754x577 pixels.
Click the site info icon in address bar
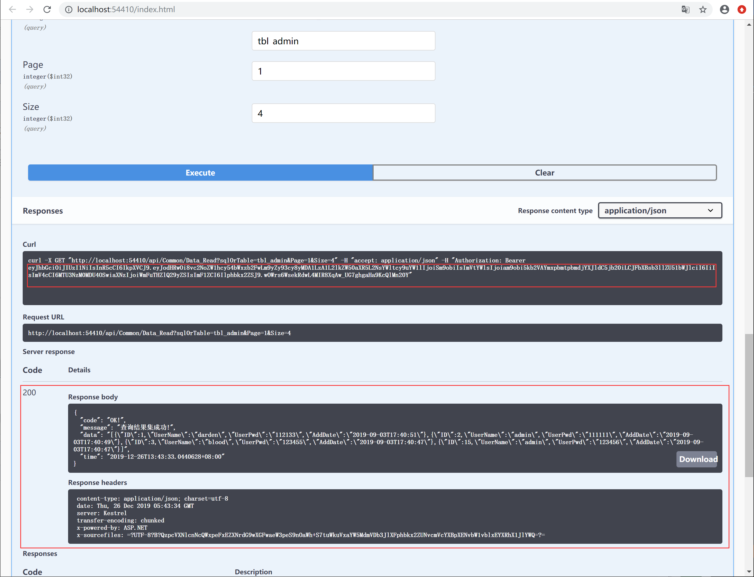coord(69,10)
